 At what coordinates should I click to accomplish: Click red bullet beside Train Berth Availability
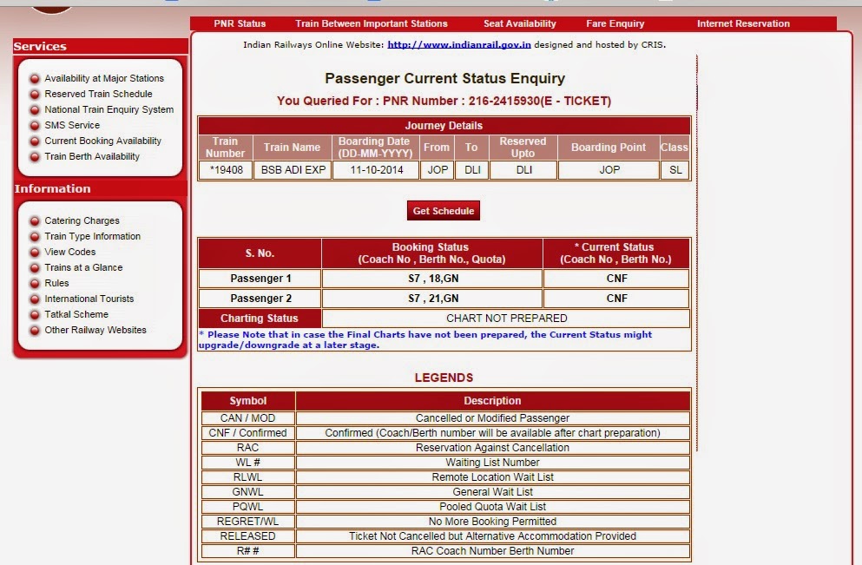point(35,156)
